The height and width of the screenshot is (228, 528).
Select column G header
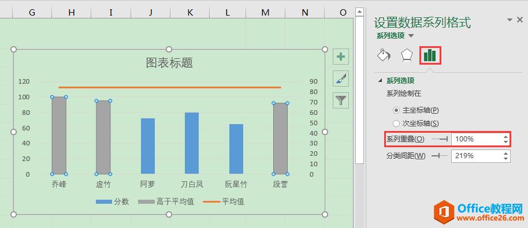tap(32, 13)
